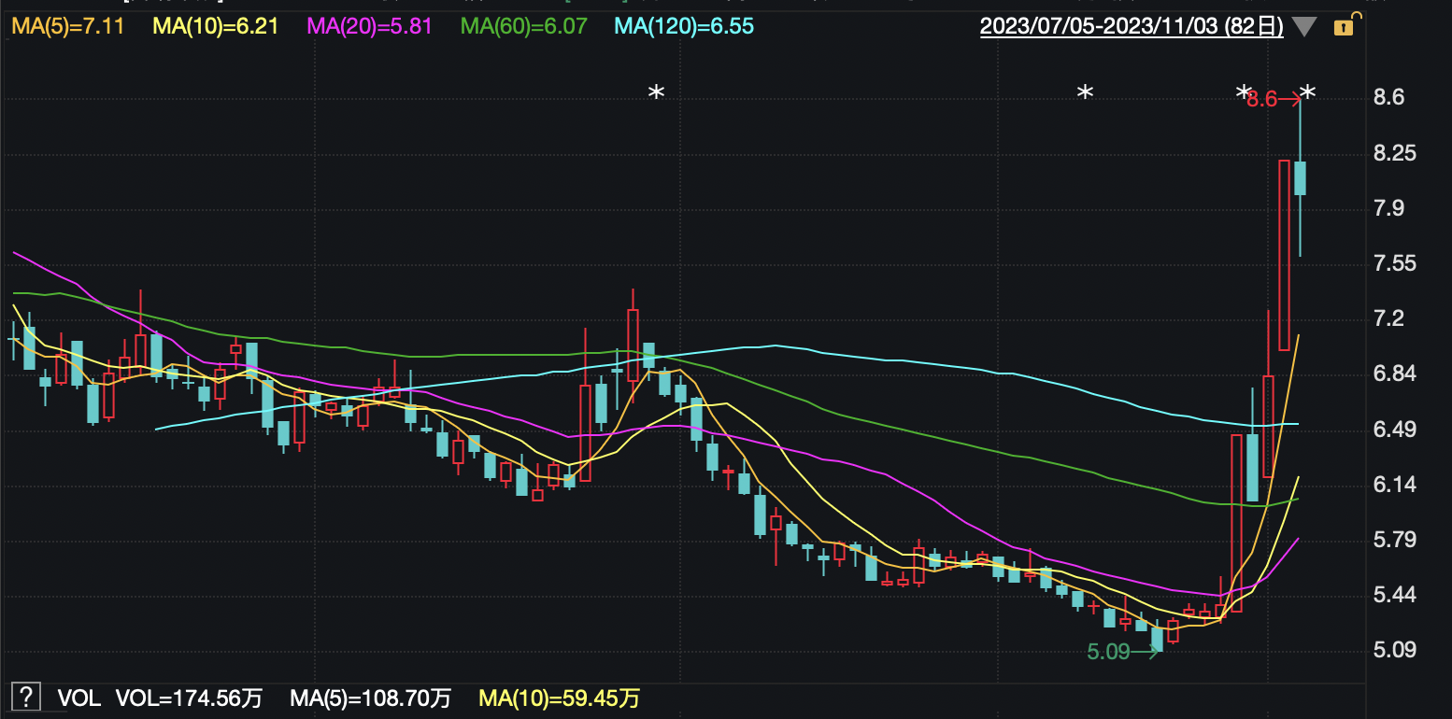Click the green 5.09 low price arrow label
The height and width of the screenshot is (719, 1452).
pos(1120,652)
